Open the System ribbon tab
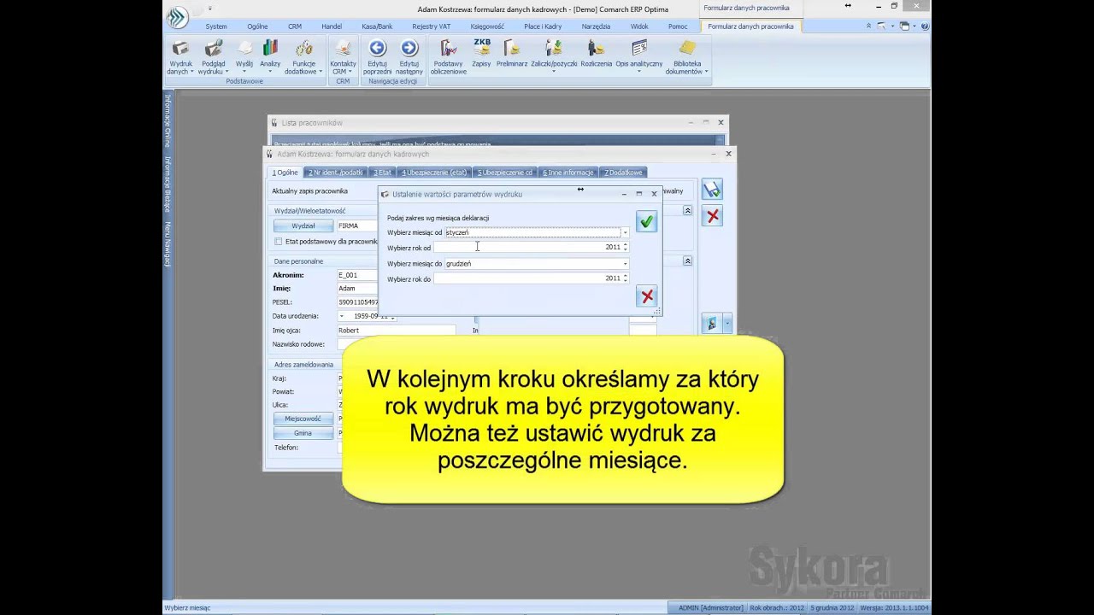Viewport: 1094px width, 615px height. 216,26
